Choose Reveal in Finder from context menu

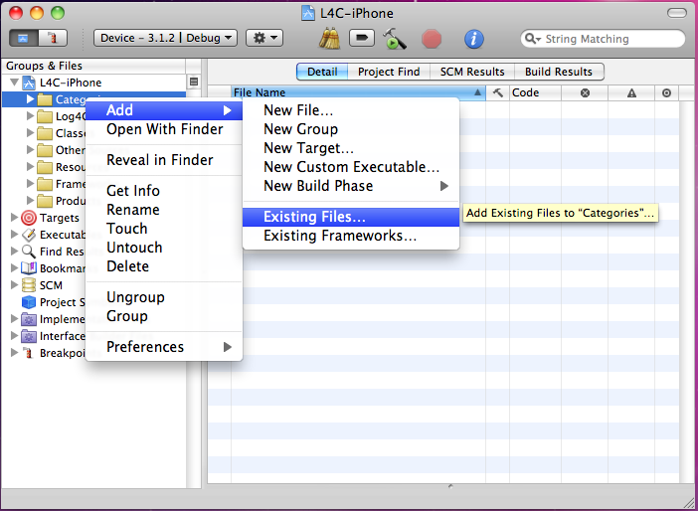pos(164,160)
